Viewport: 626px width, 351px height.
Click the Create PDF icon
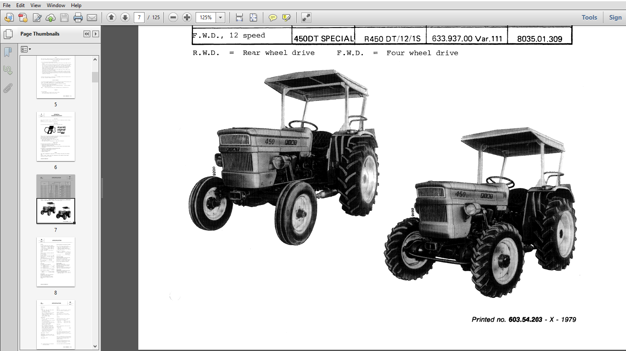23,18
